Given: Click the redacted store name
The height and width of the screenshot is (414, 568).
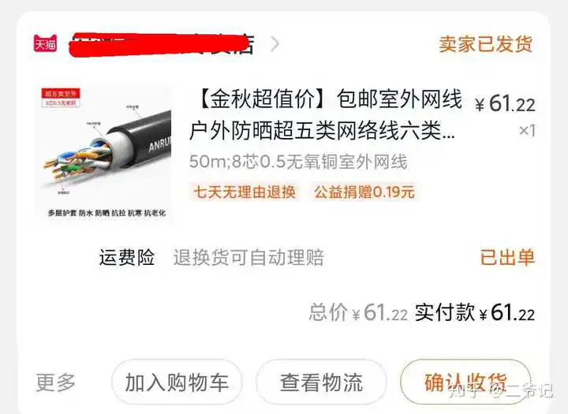Looking at the screenshot, I should click(x=161, y=45).
